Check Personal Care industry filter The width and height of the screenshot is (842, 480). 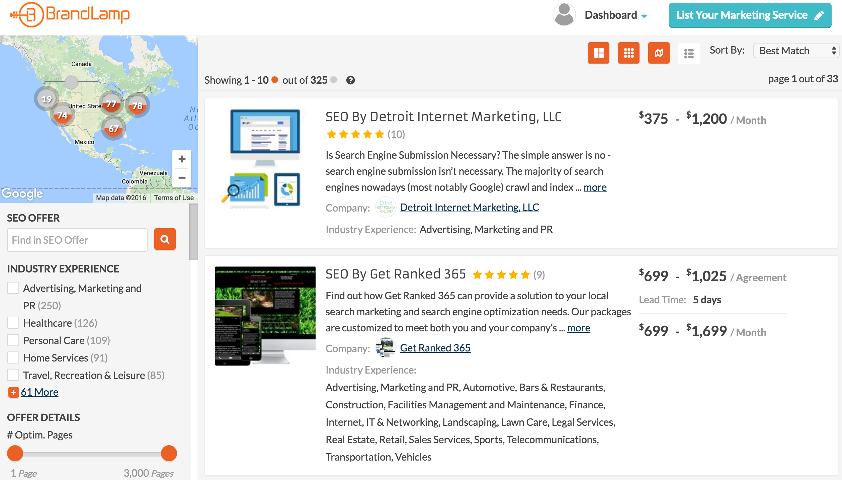coord(13,340)
